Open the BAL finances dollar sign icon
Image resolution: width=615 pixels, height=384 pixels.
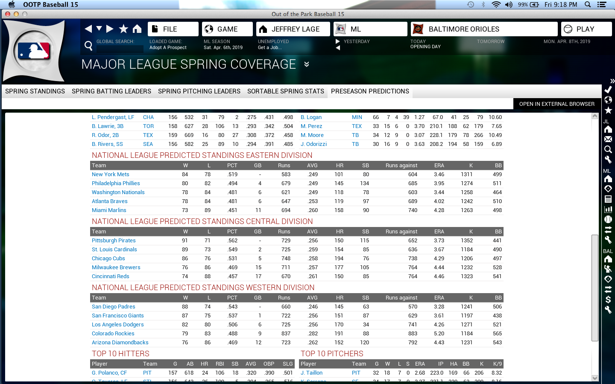click(x=608, y=300)
